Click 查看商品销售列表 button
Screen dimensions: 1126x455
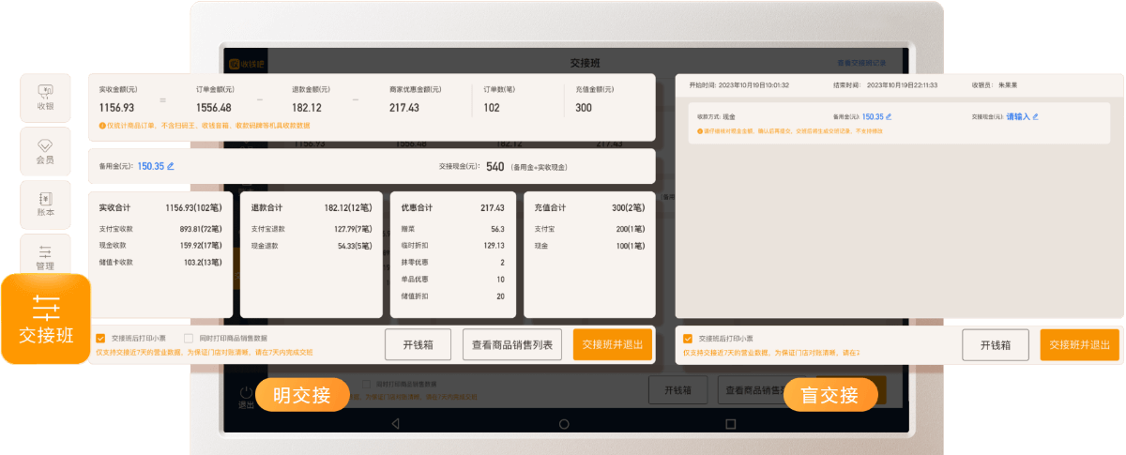point(512,344)
